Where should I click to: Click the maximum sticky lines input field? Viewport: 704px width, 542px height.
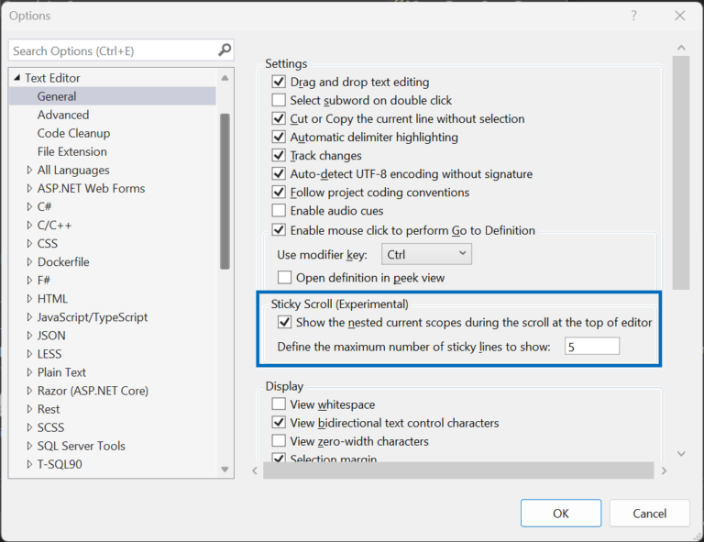(x=591, y=347)
